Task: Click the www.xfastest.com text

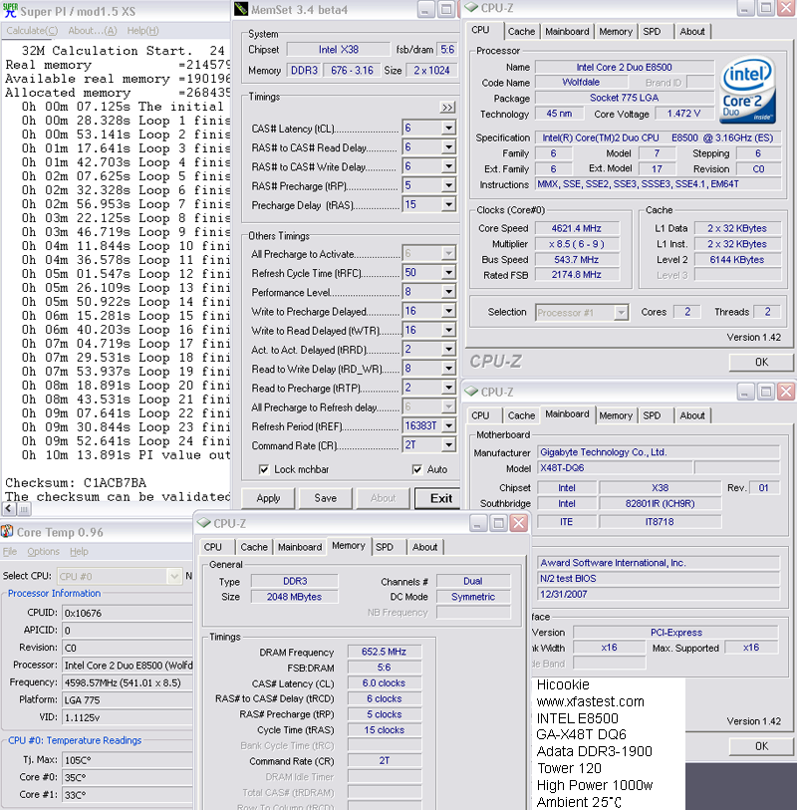Action: (x=591, y=701)
